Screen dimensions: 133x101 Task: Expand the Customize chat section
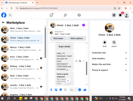[x=109, y=53]
